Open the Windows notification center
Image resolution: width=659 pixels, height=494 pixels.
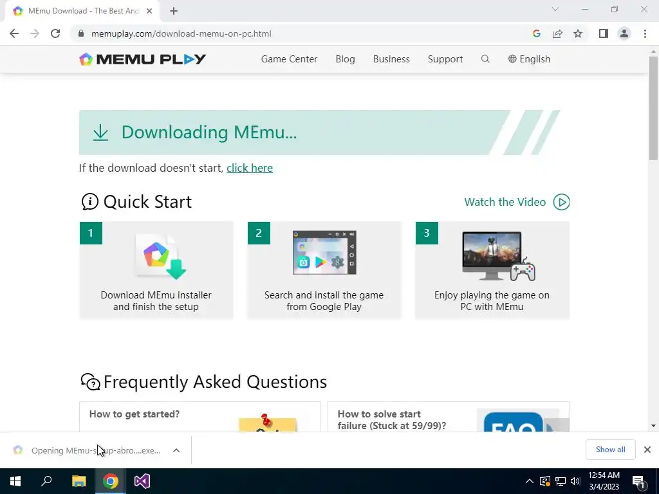pyautogui.click(x=638, y=482)
